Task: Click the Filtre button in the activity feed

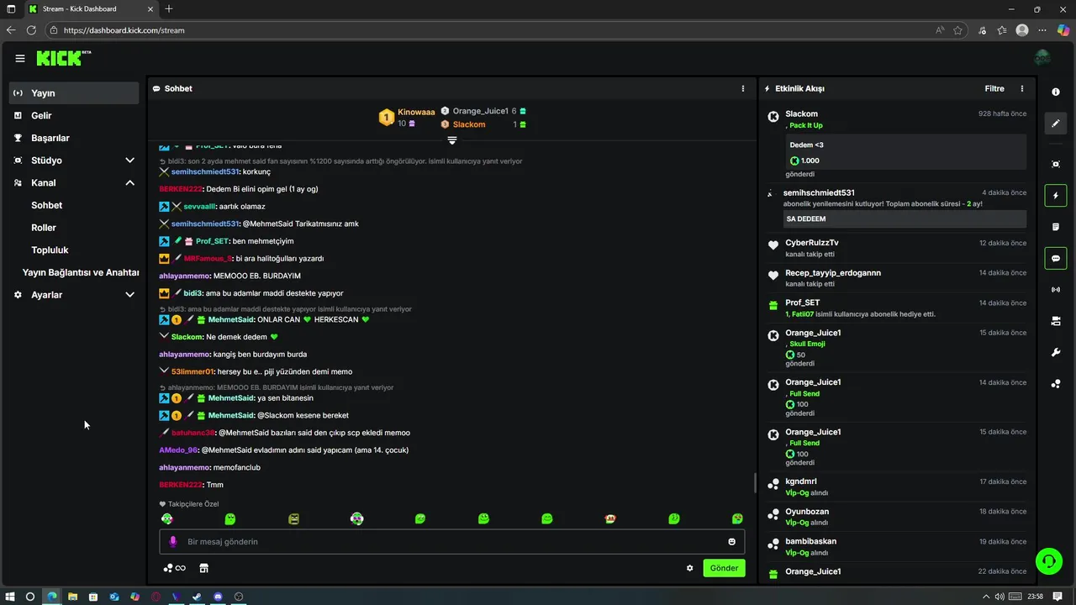Action: [994, 88]
